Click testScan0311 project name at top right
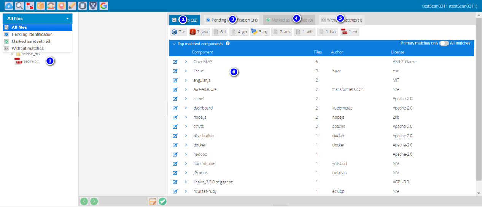Viewport: 482px width, 207px height. 450,6
